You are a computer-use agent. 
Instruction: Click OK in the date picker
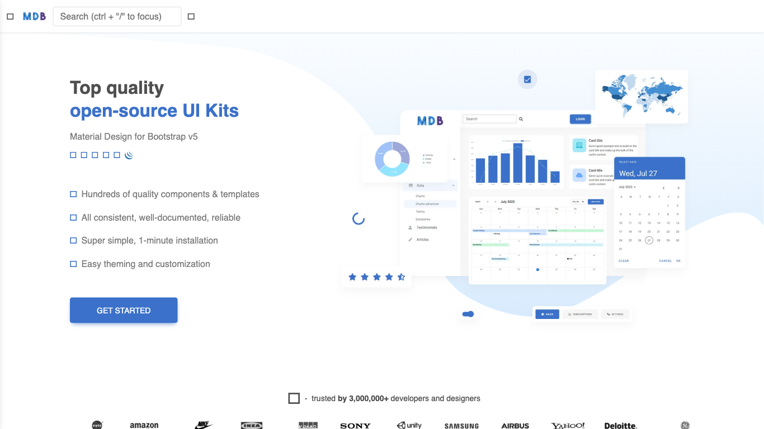[x=678, y=261]
